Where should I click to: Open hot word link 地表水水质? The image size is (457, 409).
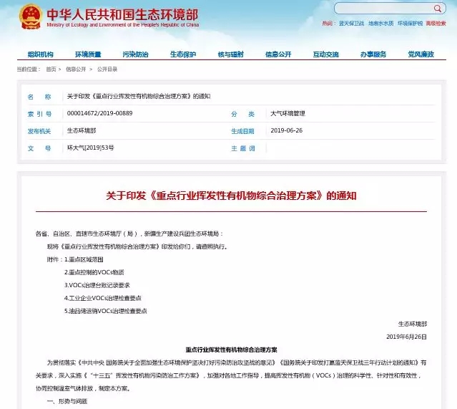[380, 24]
